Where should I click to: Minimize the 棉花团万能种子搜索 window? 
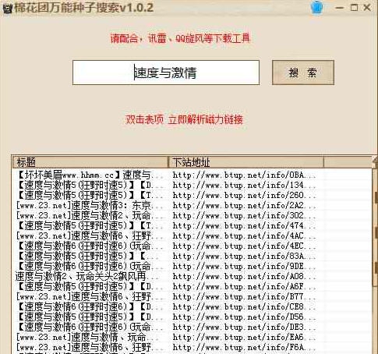coord(340,8)
